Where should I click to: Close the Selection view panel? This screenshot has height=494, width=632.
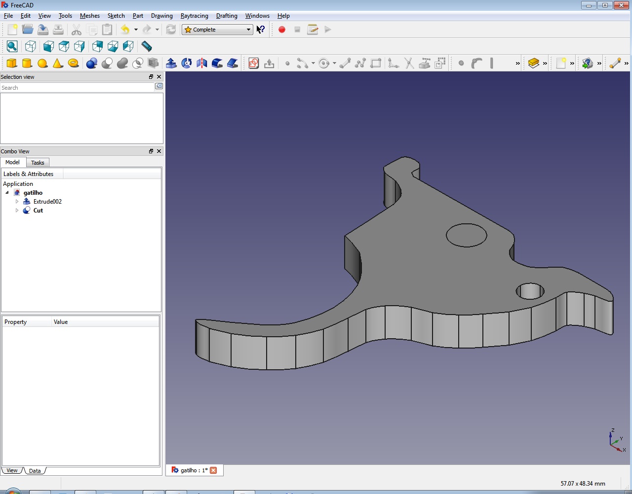[159, 77]
